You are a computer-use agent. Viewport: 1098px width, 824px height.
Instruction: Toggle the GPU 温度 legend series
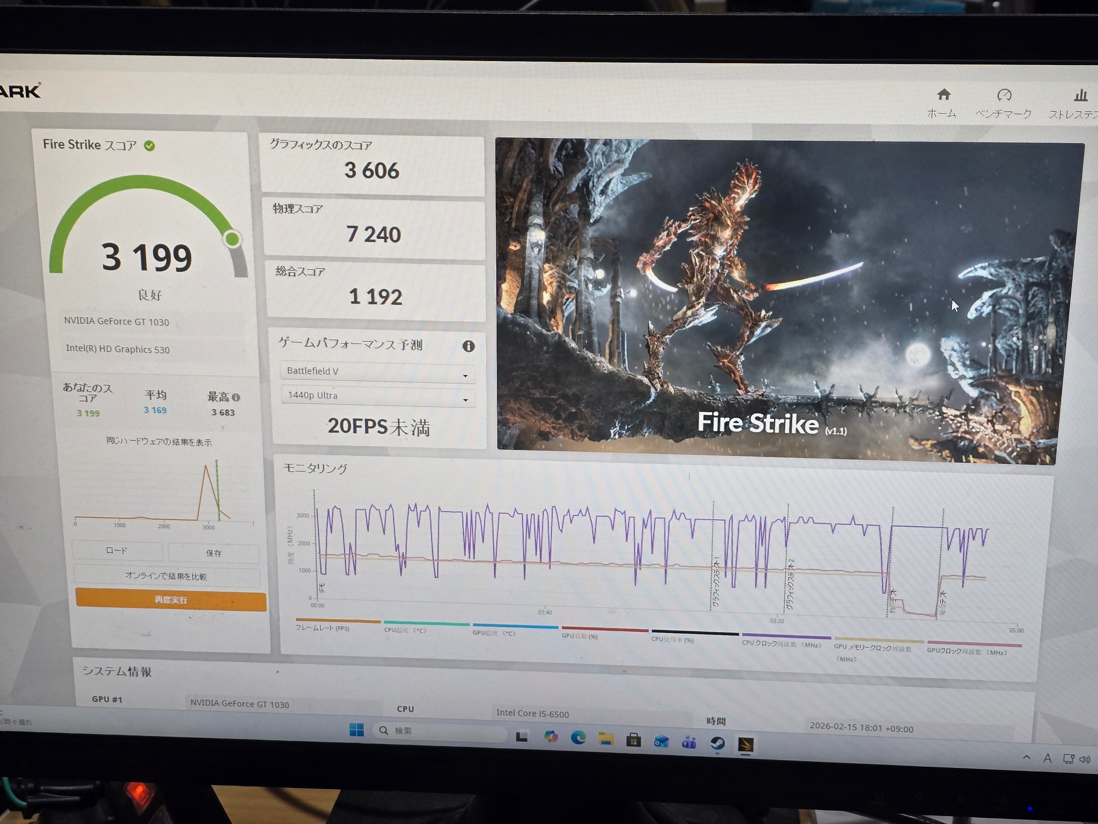pyautogui.click(x=494, y=633)
